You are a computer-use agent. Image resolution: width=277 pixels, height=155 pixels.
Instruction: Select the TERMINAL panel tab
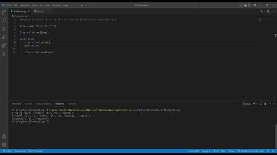(60, 104)
